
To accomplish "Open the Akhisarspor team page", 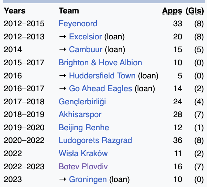I will coord(80,115).
